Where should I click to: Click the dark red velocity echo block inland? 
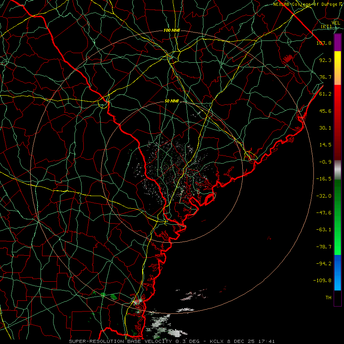coord(288,59)
